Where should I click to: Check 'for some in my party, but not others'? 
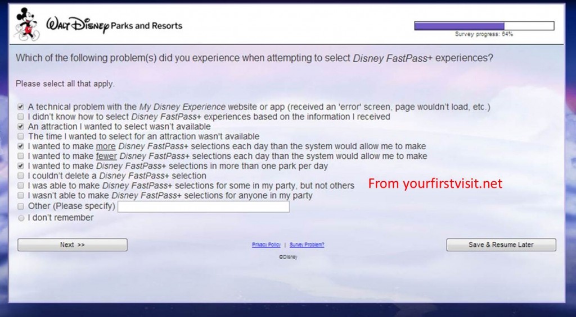21,186
